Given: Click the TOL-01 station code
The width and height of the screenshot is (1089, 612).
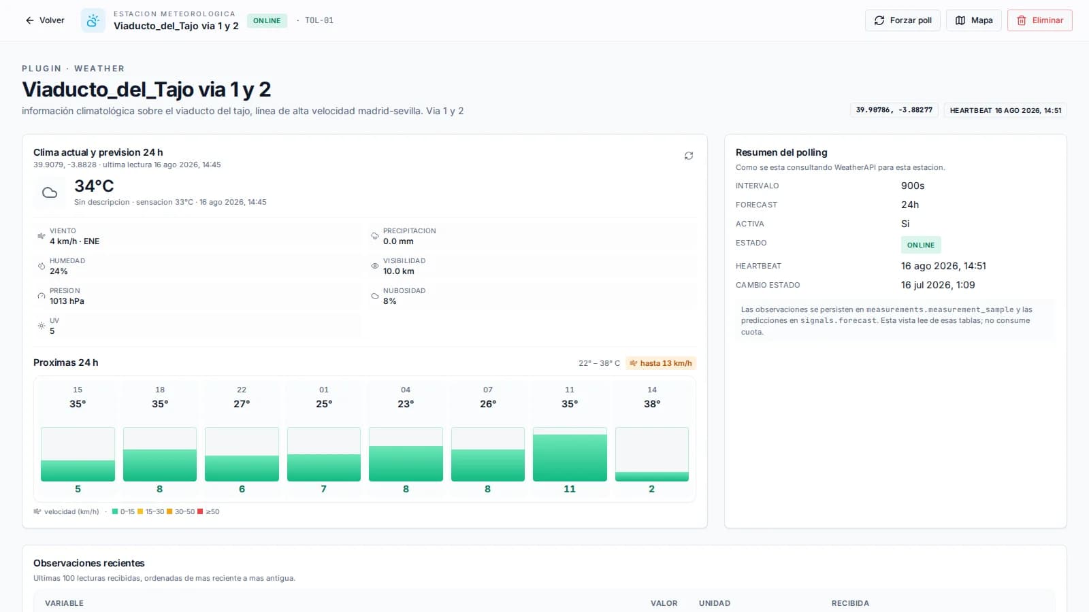Looking at the screenshot, I should (319, 20).
